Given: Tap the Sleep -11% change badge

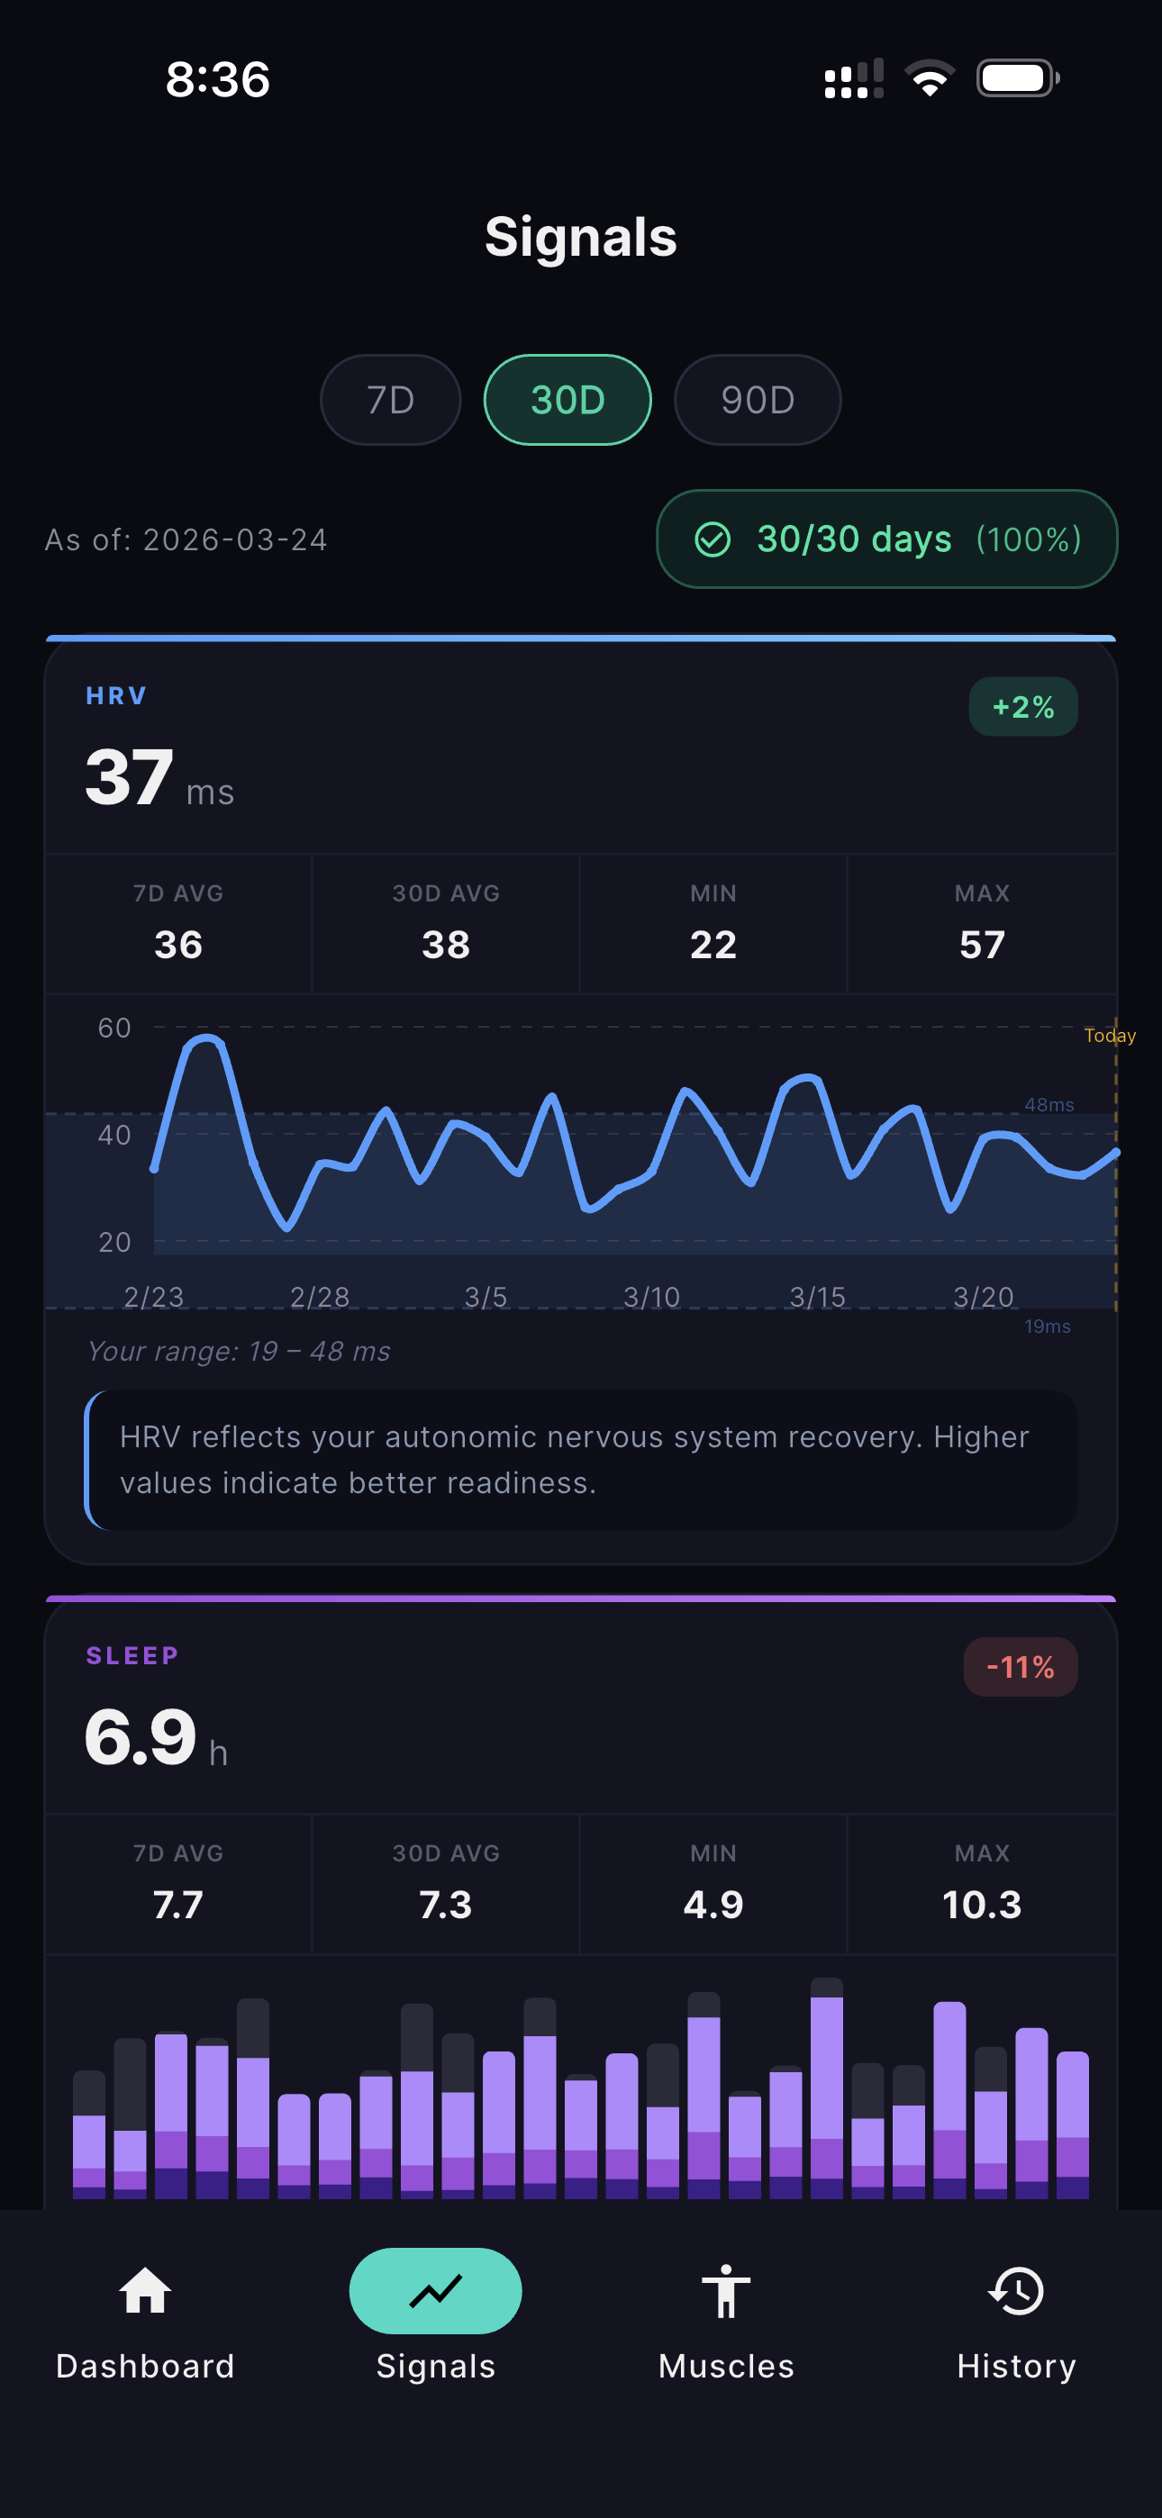Looking at the screenshot, I should 1021,1667.
